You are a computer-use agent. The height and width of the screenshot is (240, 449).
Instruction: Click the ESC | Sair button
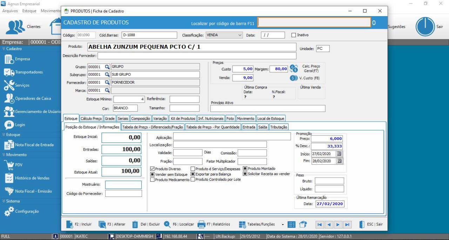tap(371, 224)
